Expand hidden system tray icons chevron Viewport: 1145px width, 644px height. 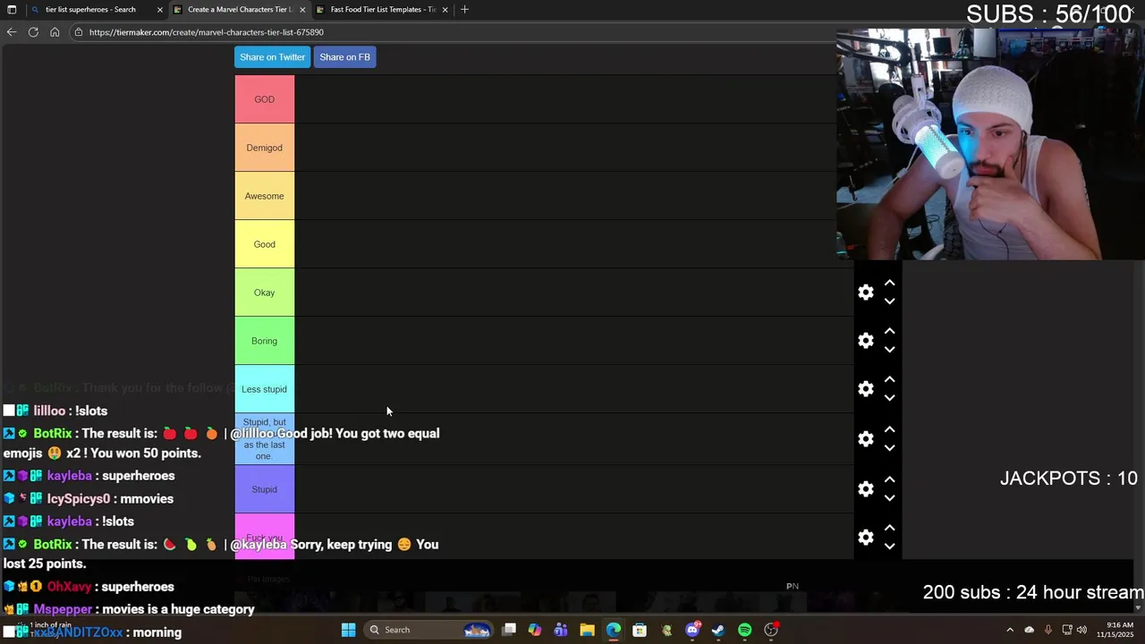click(x=1010, y=630)
